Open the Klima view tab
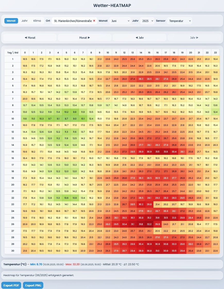224x289 pixels. coord(37,21)
